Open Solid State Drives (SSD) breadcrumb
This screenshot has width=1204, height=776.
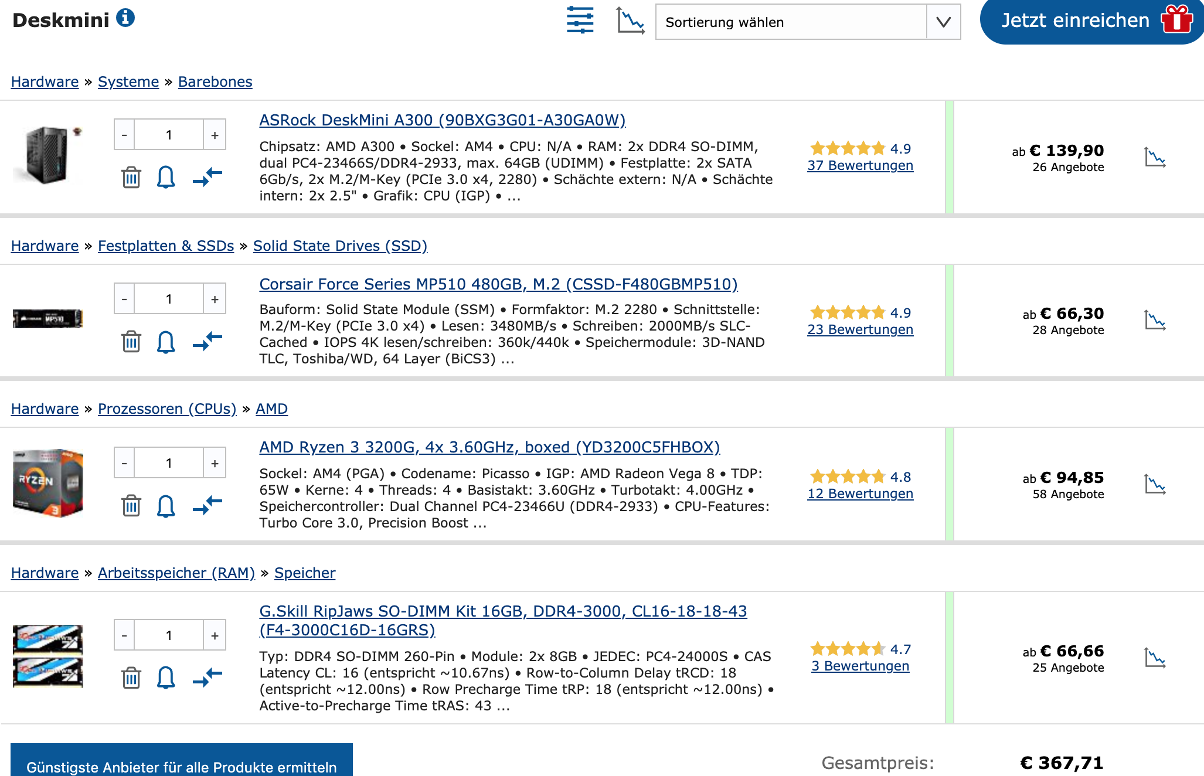[x=340, y=246]
